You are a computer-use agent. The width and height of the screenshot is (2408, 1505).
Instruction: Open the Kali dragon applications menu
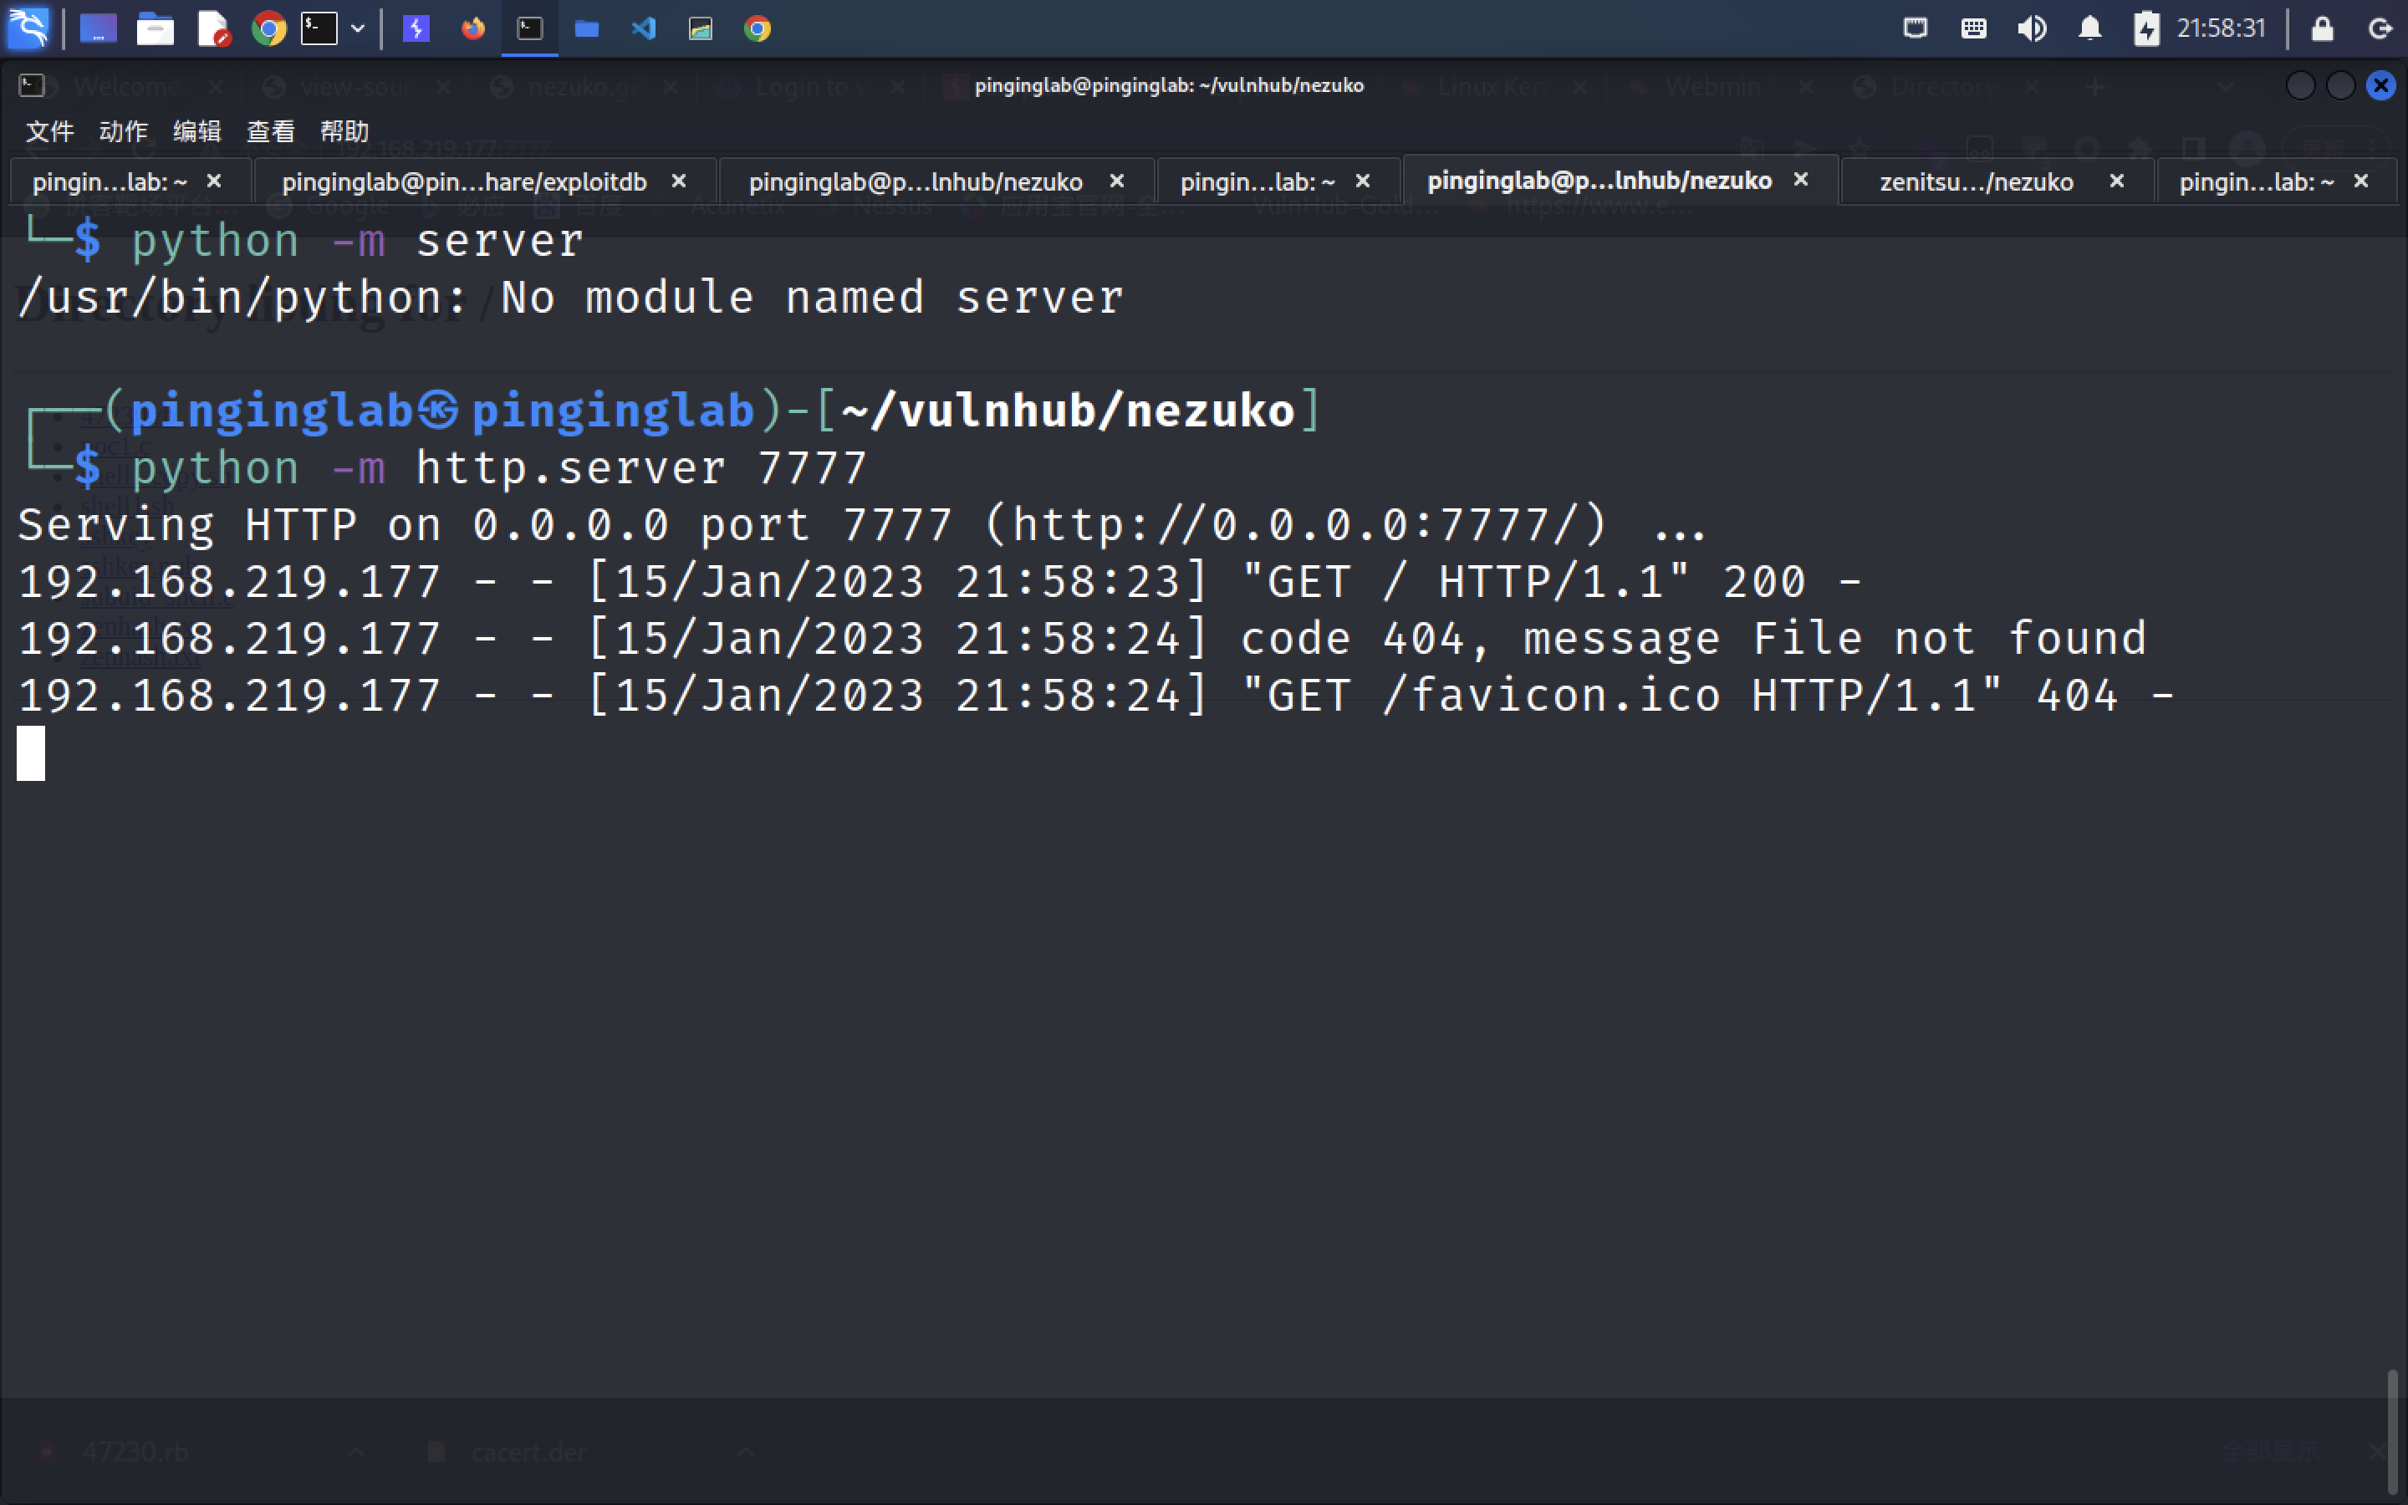click(28, 28)
